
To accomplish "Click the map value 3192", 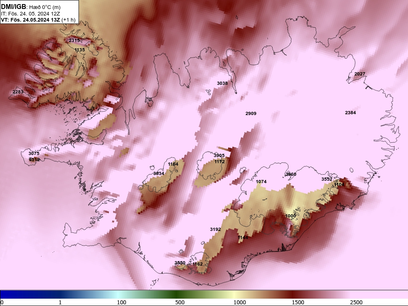I will pyautogui.click(x=215, y=229).
